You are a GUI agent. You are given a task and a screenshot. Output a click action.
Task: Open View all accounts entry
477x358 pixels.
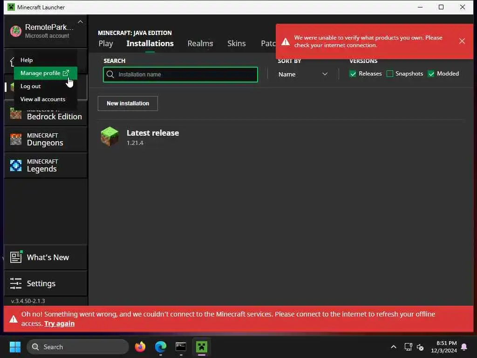point(45,99)
